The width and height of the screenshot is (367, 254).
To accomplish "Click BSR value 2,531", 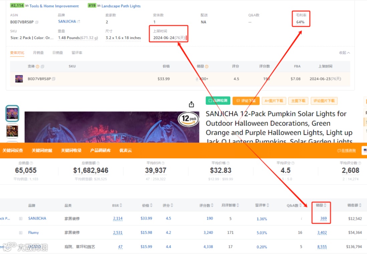I will 118,233.
